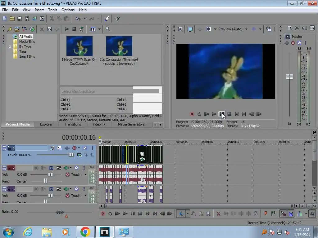Screen dimensions: 318x238
Task: Open Master Bus FX gear icon
Action: tap(293, 43)
